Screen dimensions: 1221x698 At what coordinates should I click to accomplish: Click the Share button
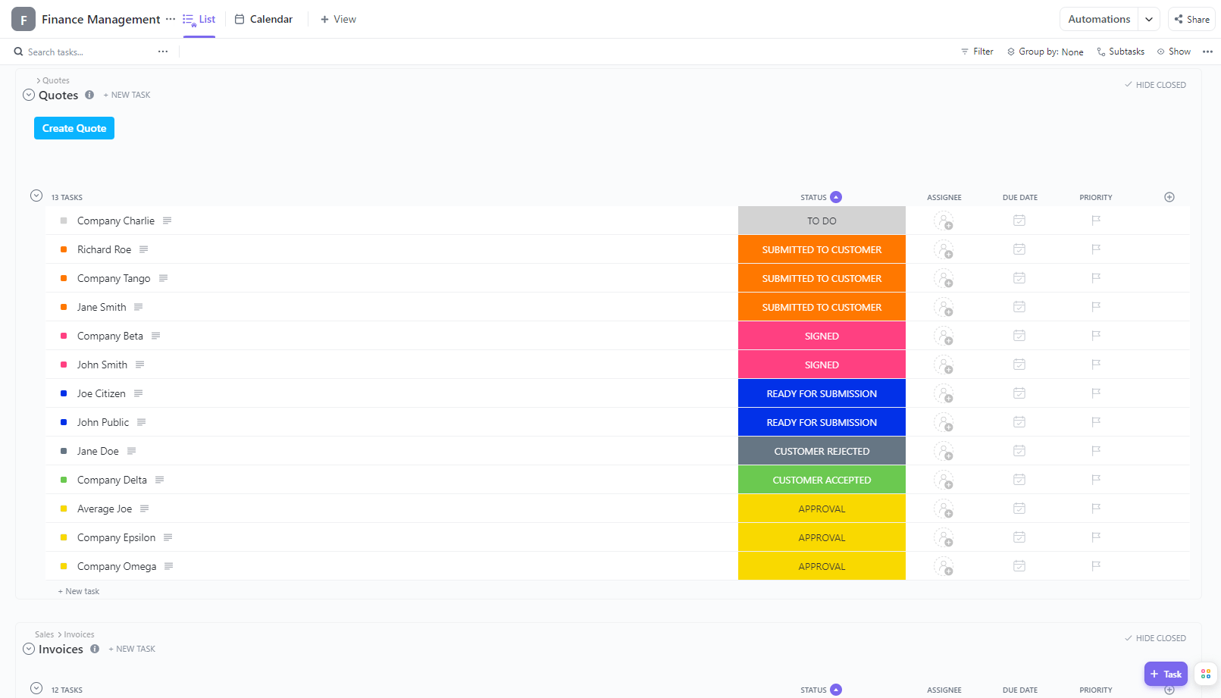[x=1191, y=19]
